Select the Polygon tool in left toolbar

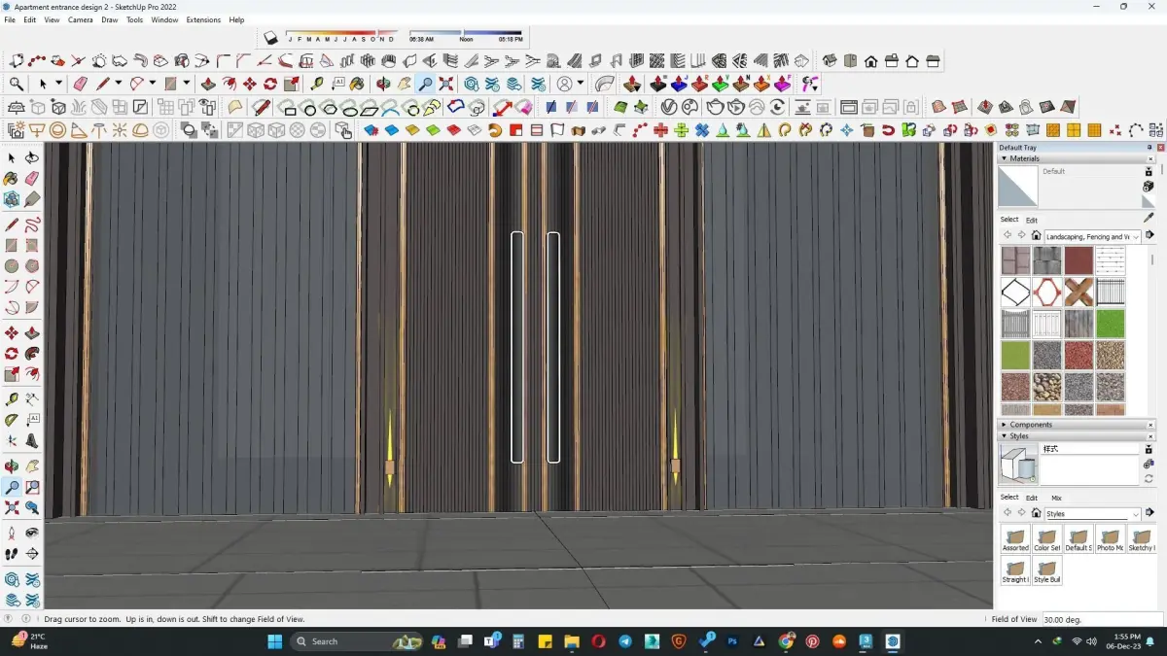[32, 265]
